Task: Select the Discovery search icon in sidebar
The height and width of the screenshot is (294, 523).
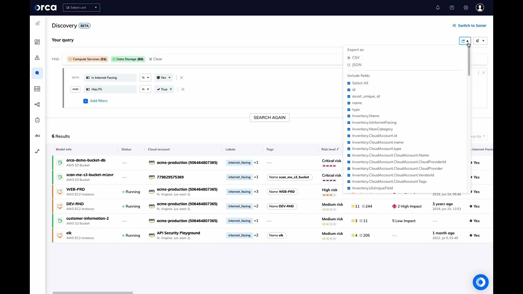Action: coord(37,73)
